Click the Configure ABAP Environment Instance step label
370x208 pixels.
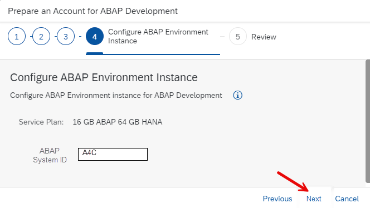tap(158, 36)
